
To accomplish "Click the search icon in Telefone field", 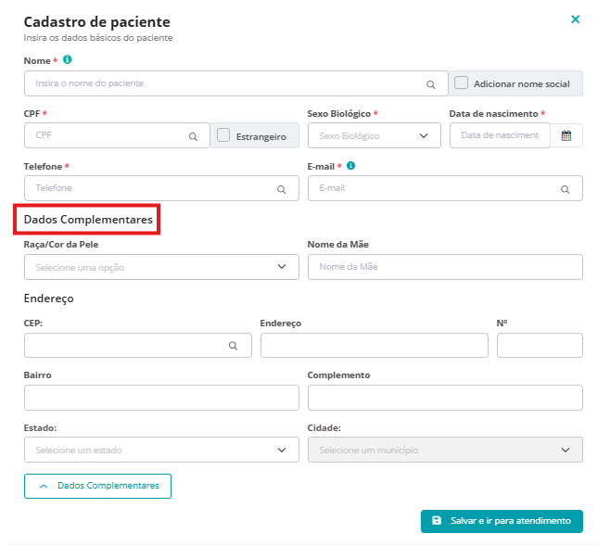I will point(282,189).
